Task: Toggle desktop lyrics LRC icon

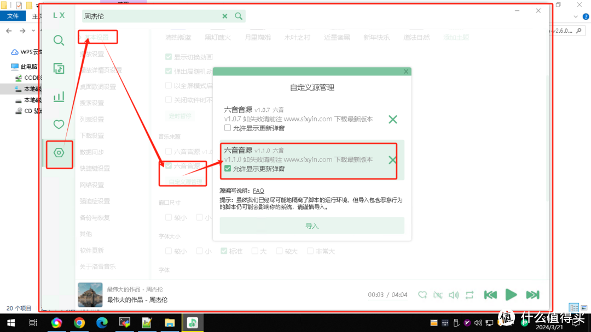Action: click(438, 295)
